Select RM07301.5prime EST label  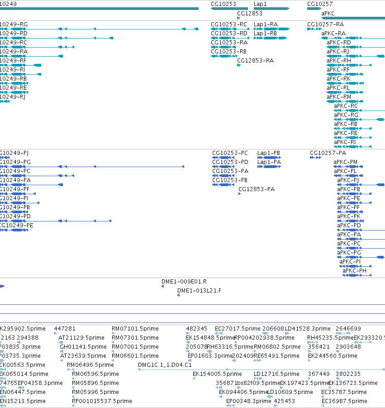(x=135, y=338)
